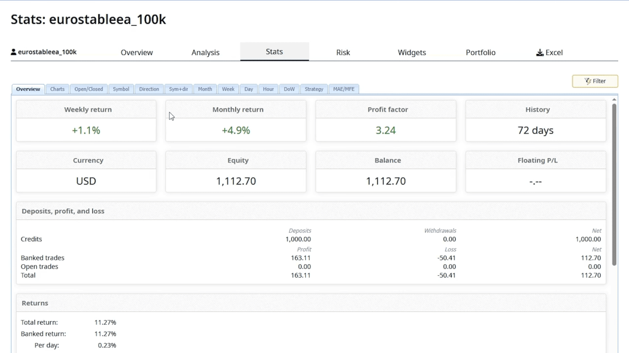Image resolution: width=629 pixels, height=353 pixels.
Task: Click the Profit factor card header
Action: coord(387,110)
